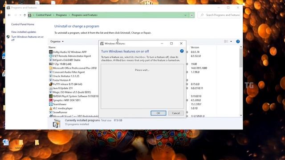The height and width of the screenshot is (160, 285).
Task: Click the Name column header
Action: 52,48
